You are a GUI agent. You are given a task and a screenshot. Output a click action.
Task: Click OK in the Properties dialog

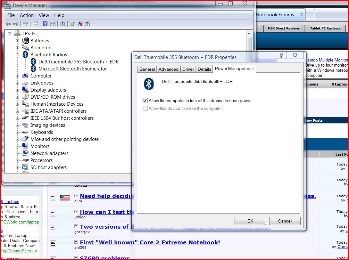(250, 221)
